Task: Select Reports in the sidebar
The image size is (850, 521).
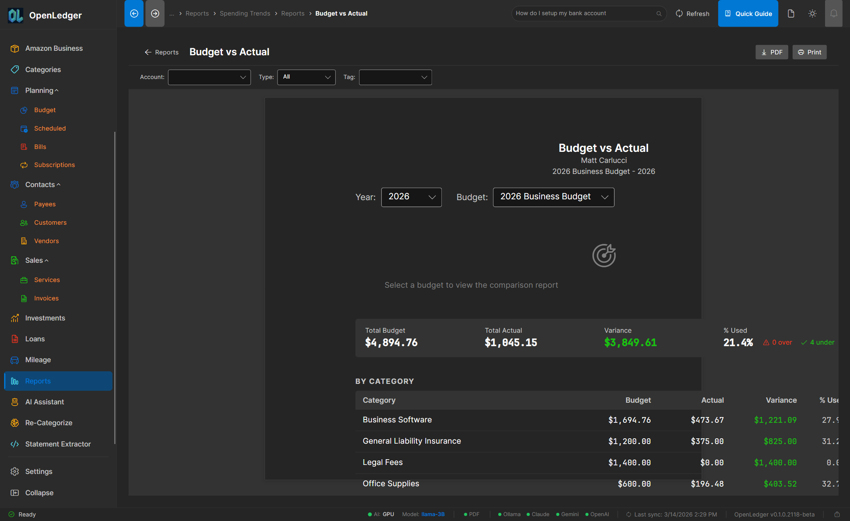Action: (38, 381)
